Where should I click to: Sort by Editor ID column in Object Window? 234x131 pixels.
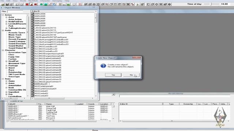tap(63, 11)
